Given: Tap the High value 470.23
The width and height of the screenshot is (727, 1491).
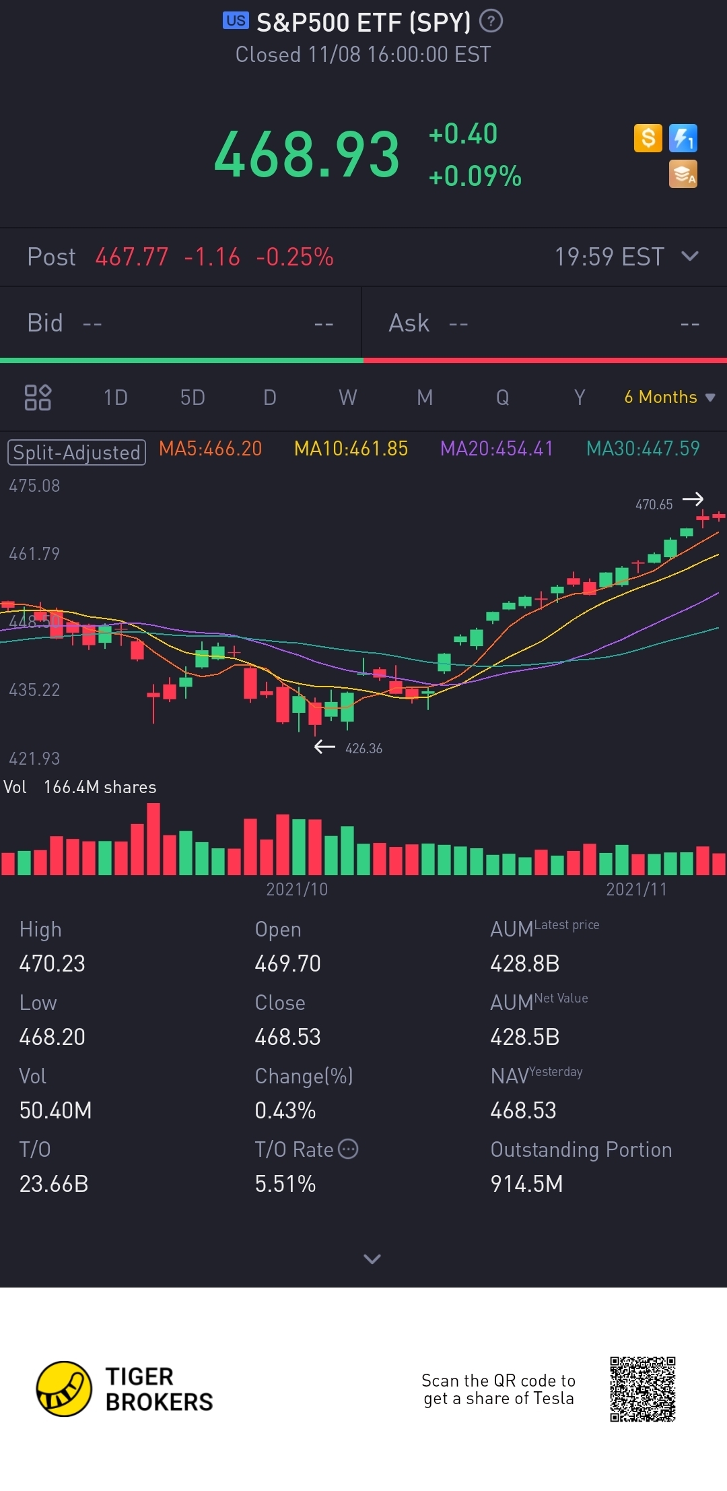Looking at the screenshot, I should (53, 963).
